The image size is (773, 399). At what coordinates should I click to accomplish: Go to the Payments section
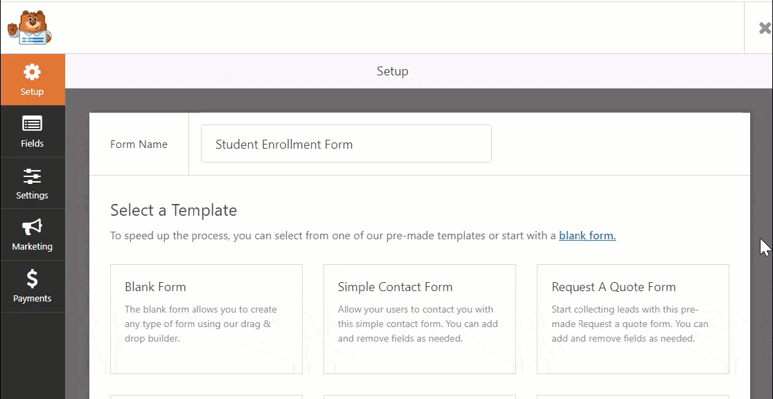[x=32, y=286]
